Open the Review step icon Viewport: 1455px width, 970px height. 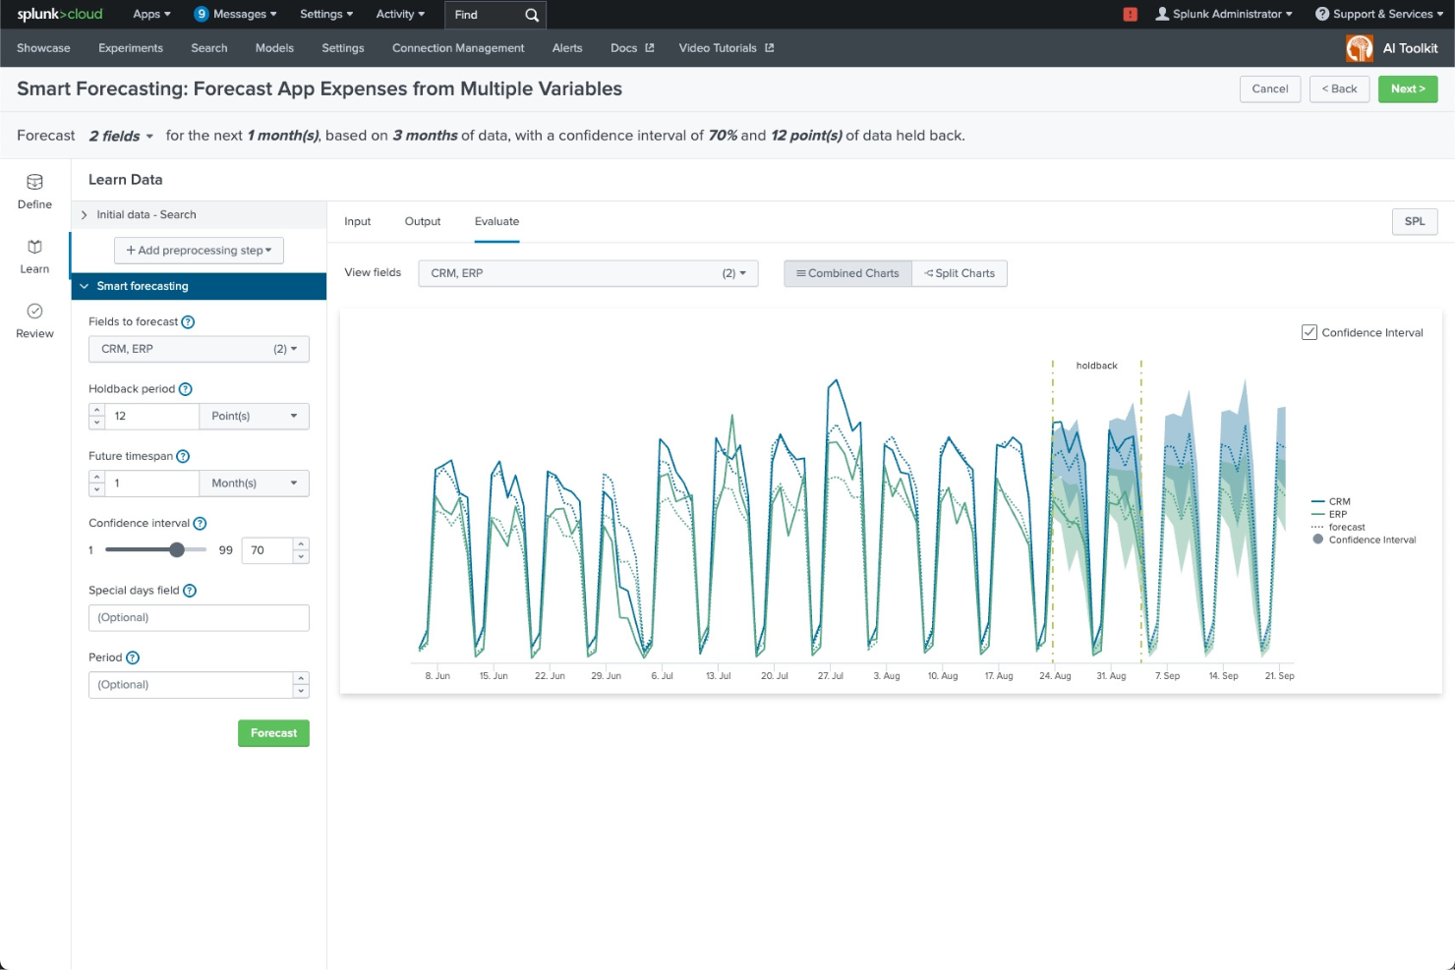click(x=34, y=312)
